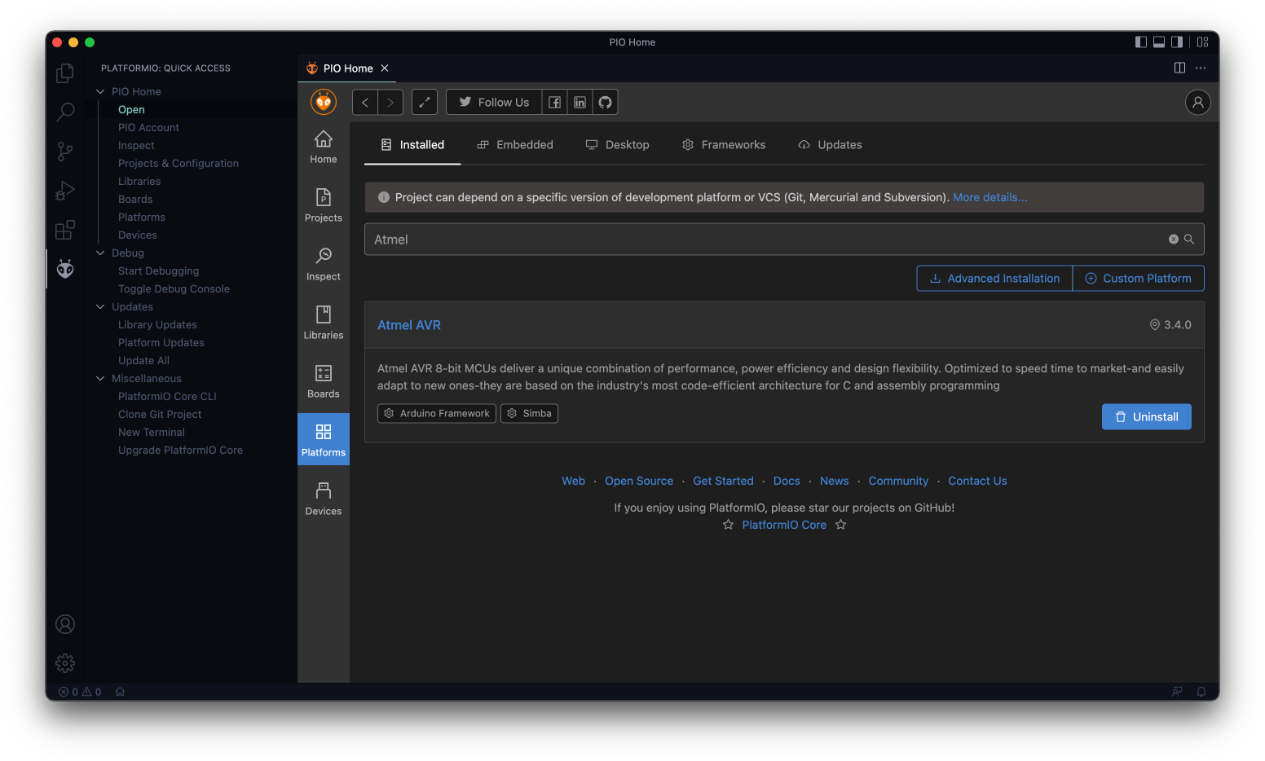Open editor More Actions ellipsis menu
The image size is (1265, 761).
1201,68
